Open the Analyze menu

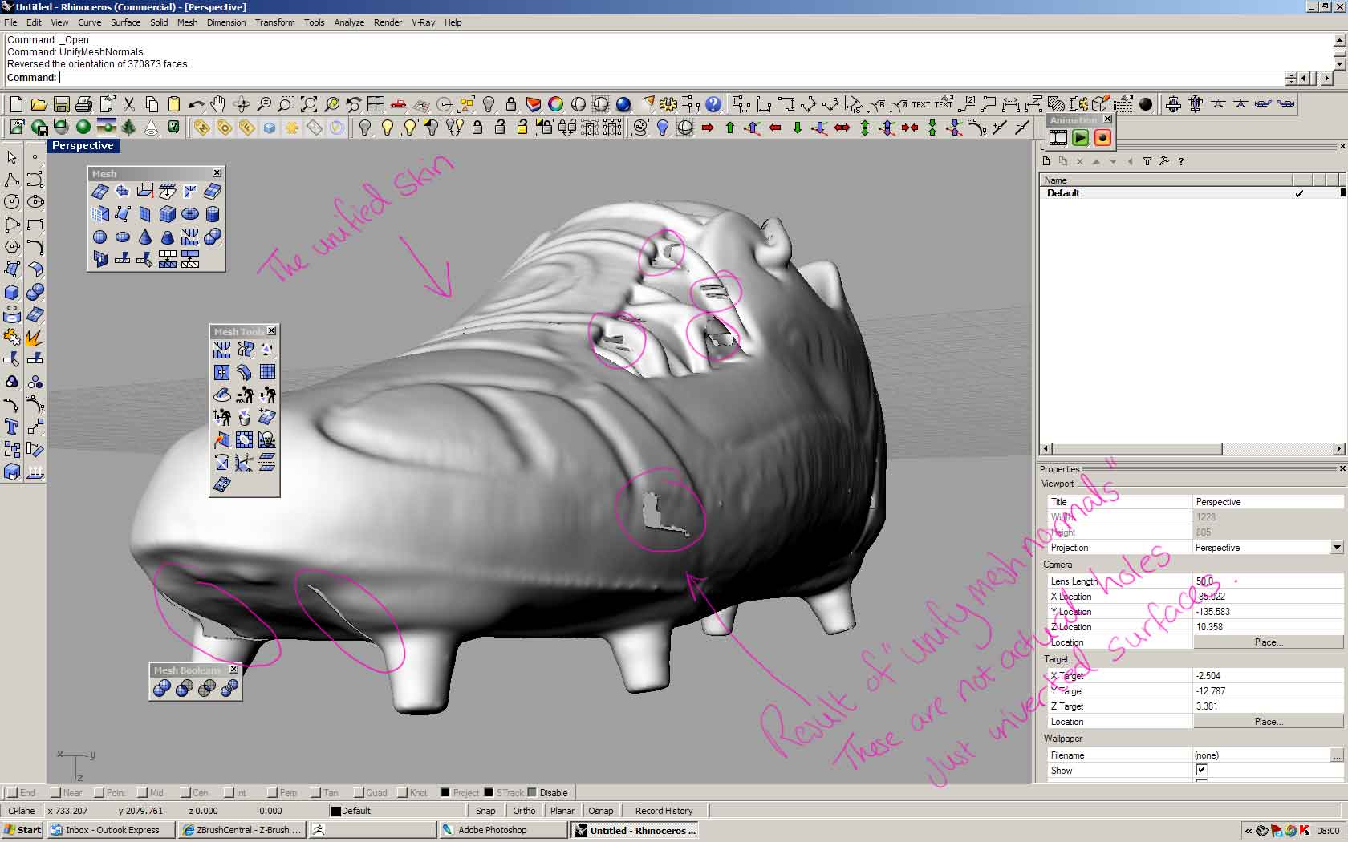pos(349,22)
